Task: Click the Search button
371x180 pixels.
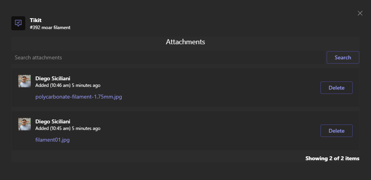Action: tap(343, 57)
